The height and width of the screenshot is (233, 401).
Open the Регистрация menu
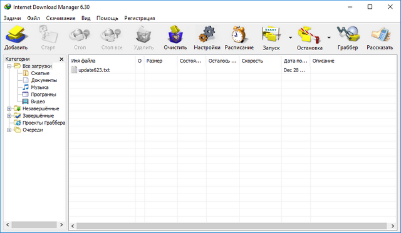(x=140, y=18)
